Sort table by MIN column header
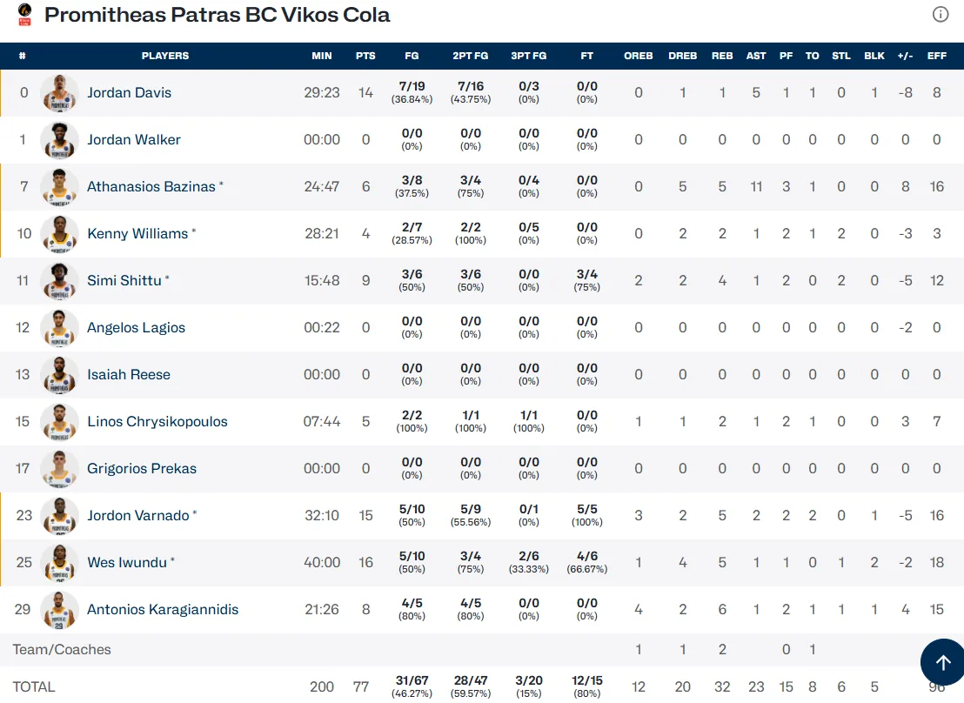Viewport: 964px width, 703px height. (322, 56)
